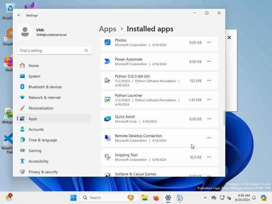Open Home settings page
Viewport: 272px width, 204px height.
[54, 66]
